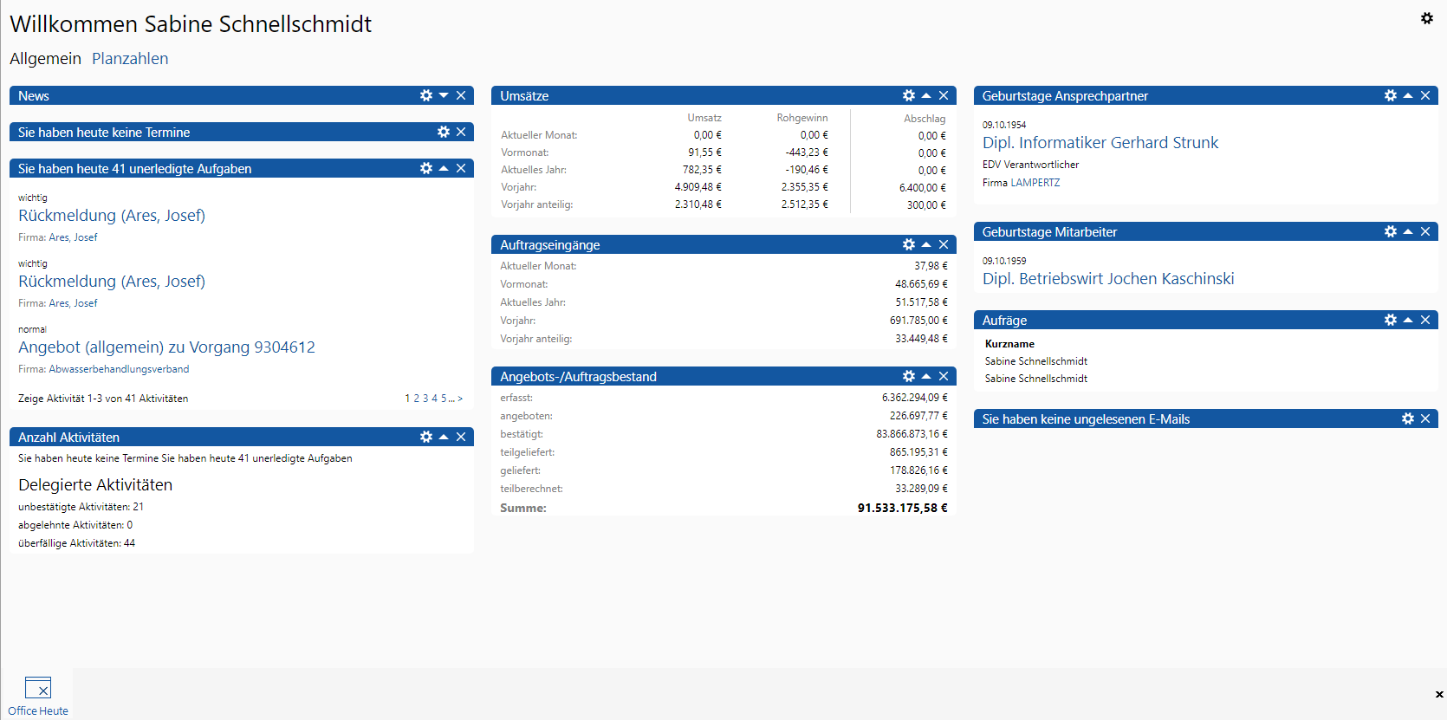Collapse the Geburtstage Mitarbeiter panel

[1408, 231]
